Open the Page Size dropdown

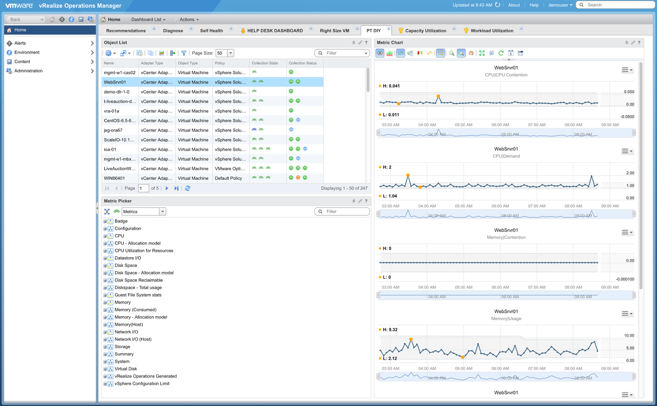coord(230,53)
